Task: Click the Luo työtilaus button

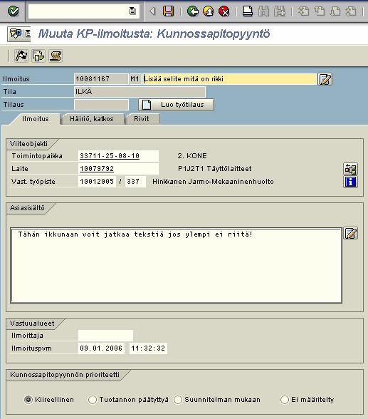Action: tap(176, 105)
